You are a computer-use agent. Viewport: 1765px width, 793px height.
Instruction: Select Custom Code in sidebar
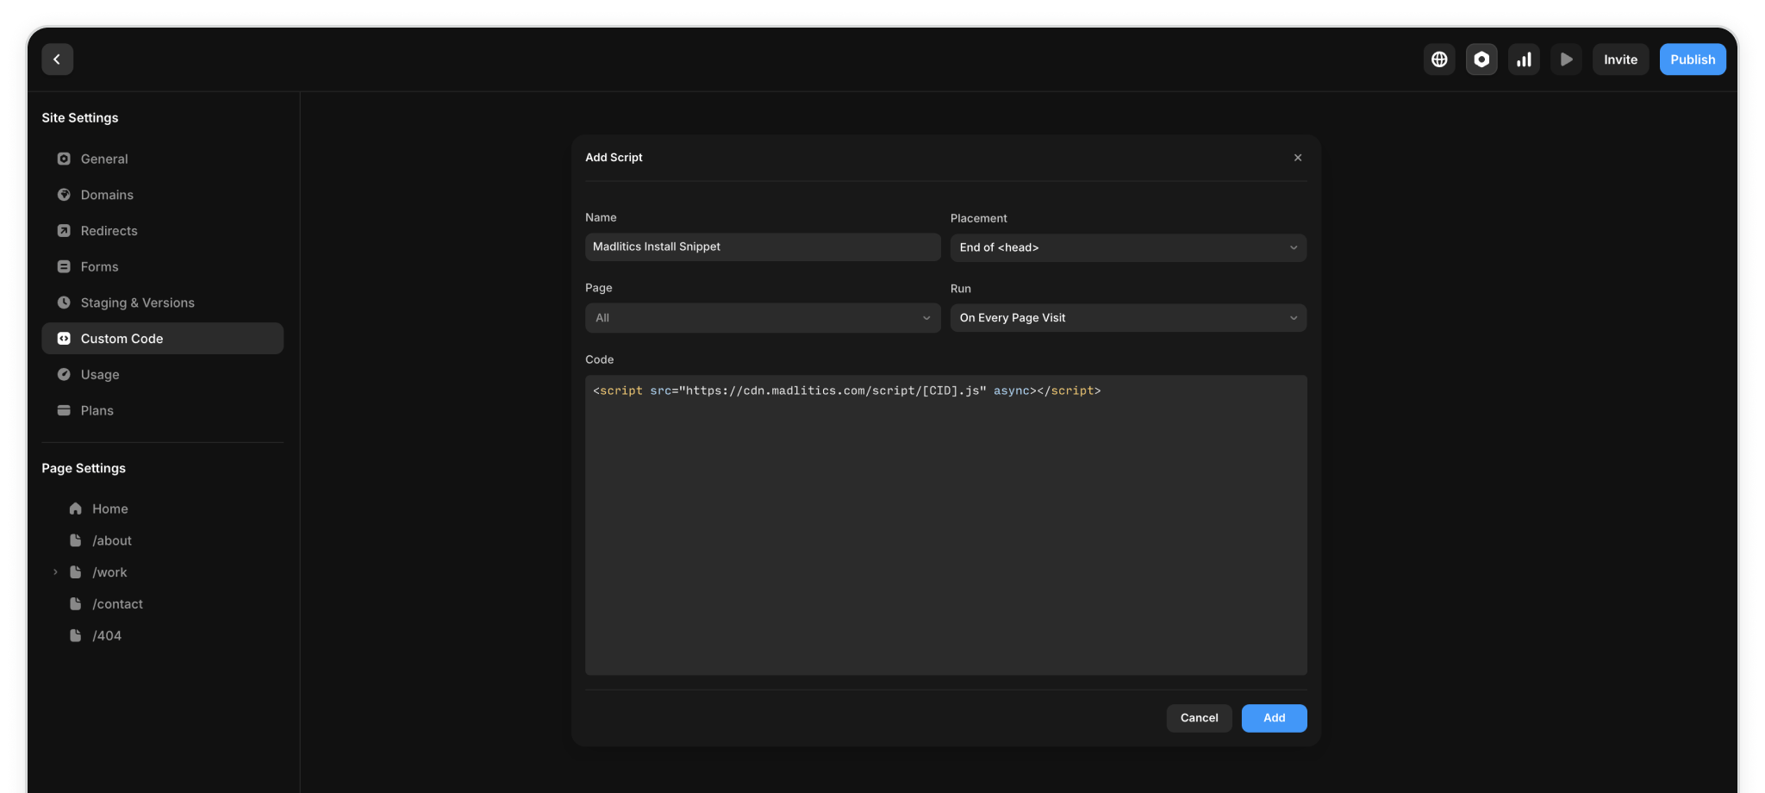(x=162, y=339)
